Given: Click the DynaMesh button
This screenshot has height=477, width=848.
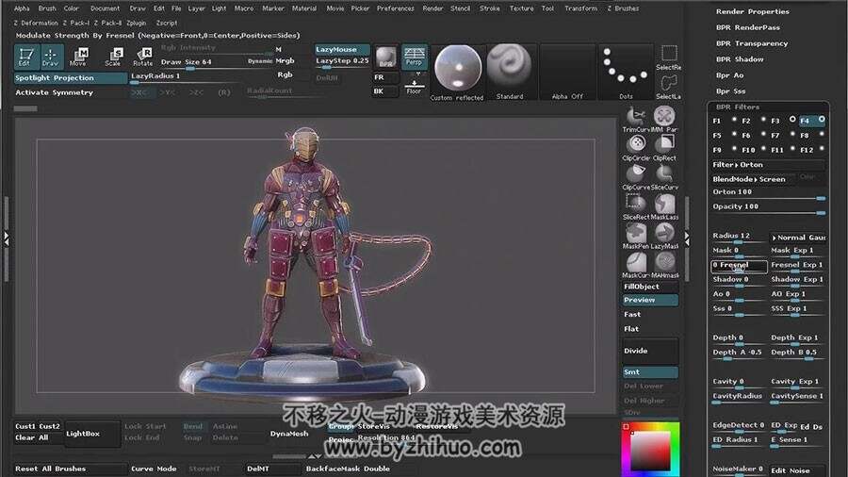Looking at the screenshot, I should [x=289, y=434].
